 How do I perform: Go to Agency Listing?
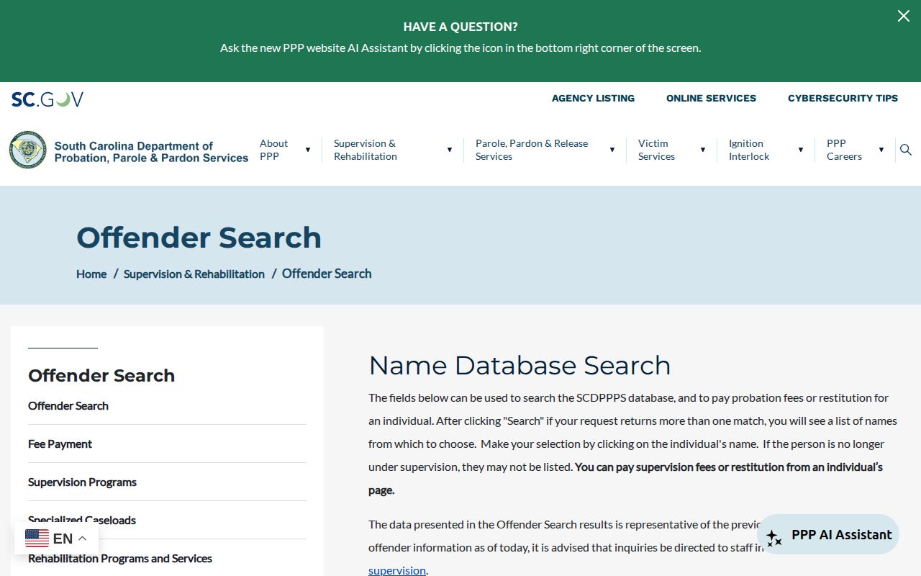[x=593, y=98]
